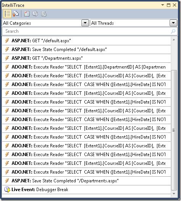
Task: Click the grayed clock toolbar icon
Action: tap(35, 14)
